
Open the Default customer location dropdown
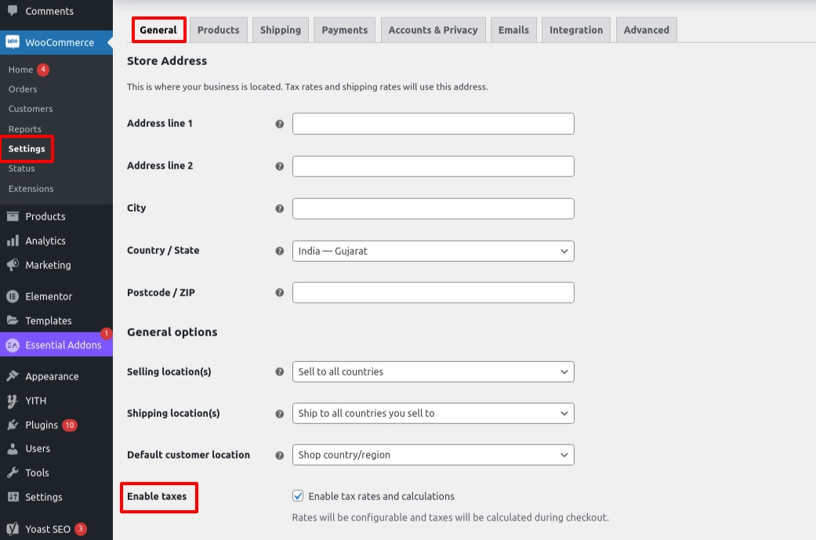[433, 454]
